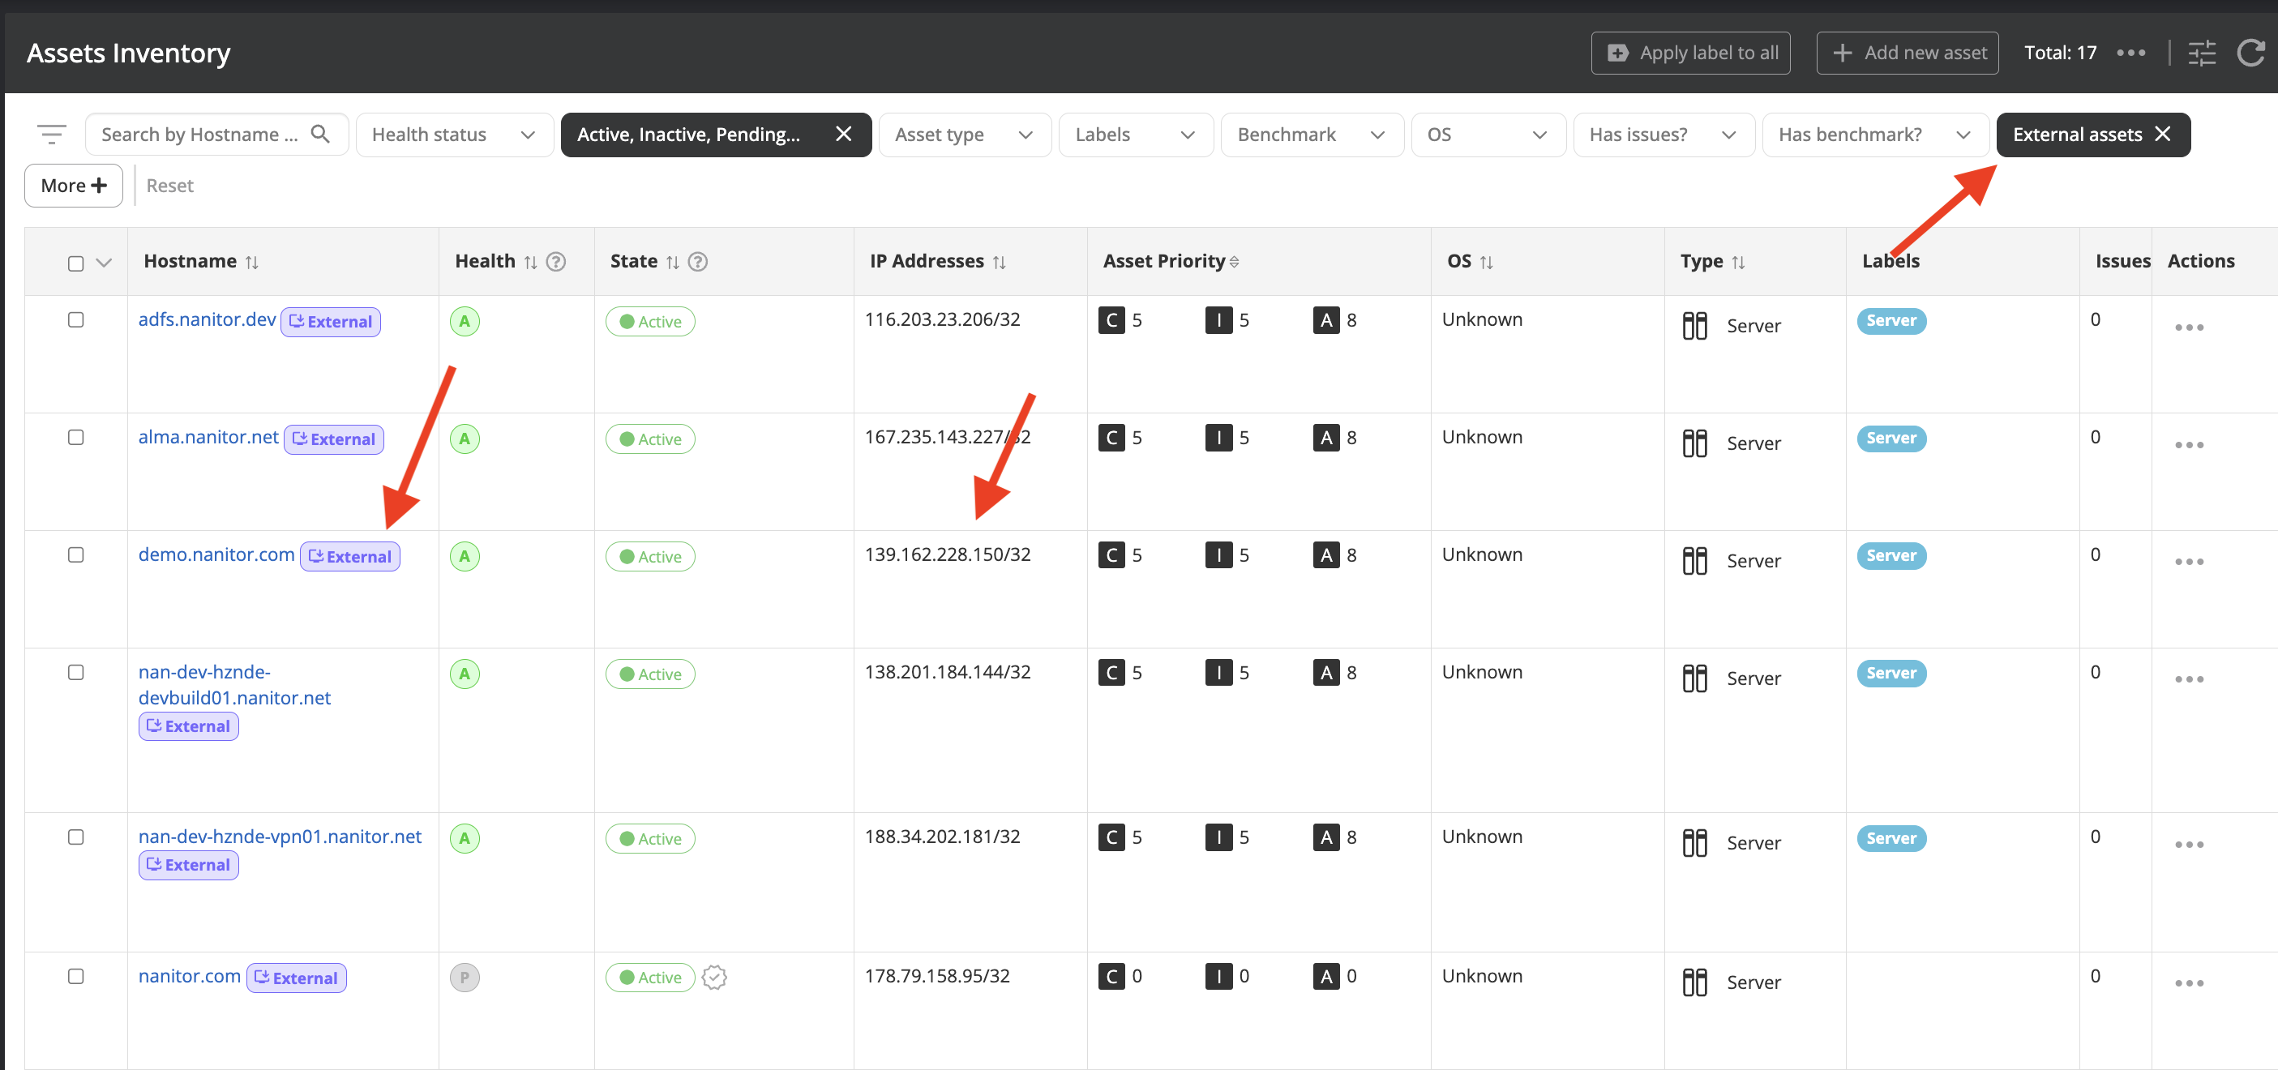Click Add new asset button
The width and height of the screenshot is (2278, 1070).
click(x=1907, y=53)
